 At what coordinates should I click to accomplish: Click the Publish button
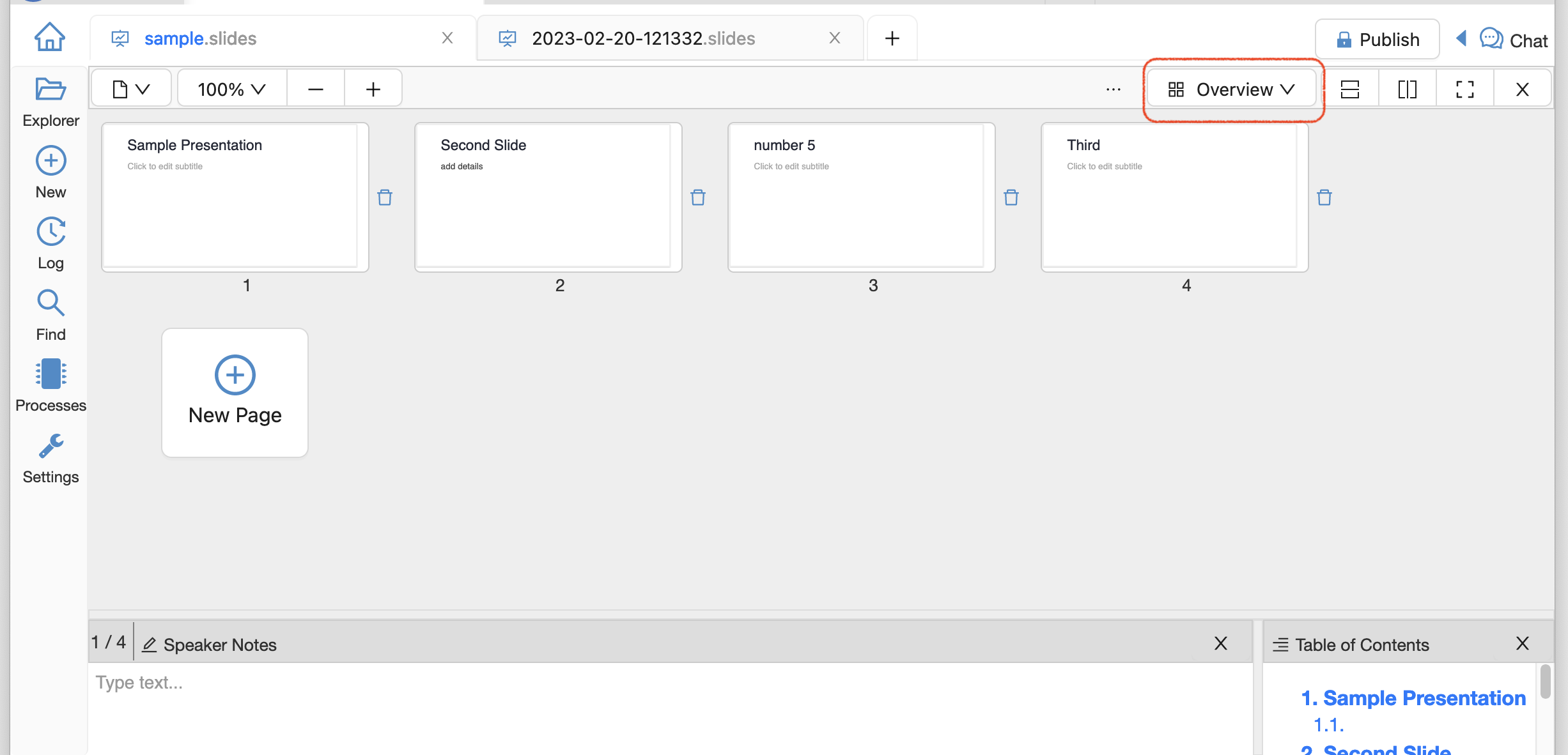click(1378, 40)
